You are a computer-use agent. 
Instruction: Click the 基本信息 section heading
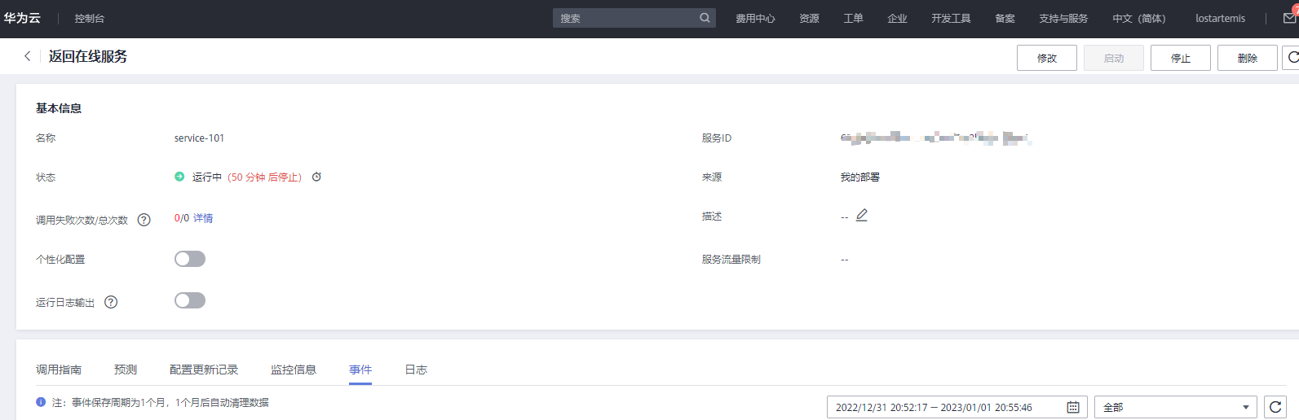(59, 108)
